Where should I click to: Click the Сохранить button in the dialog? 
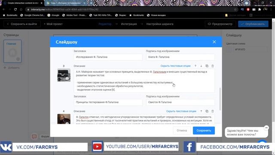pos(204,130)
